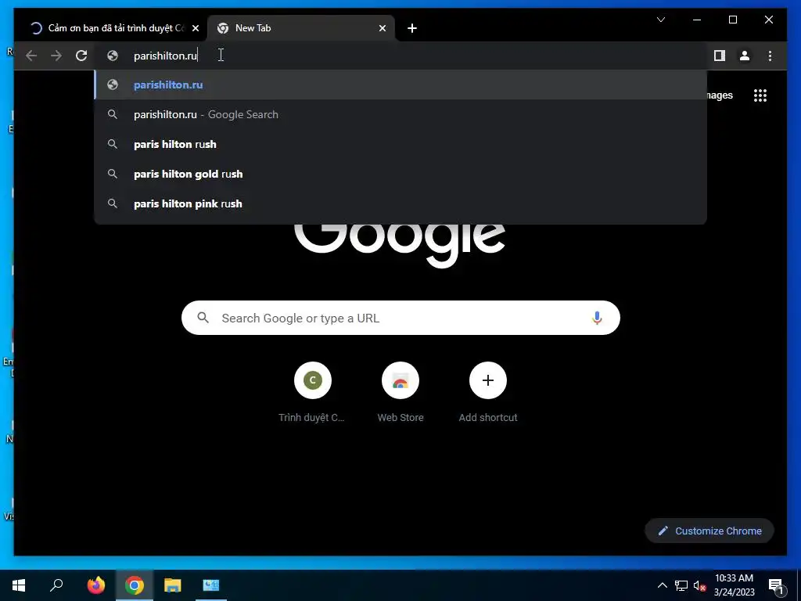
Task: Click the muted volume tray icon
Action: [x=700, y=585]
